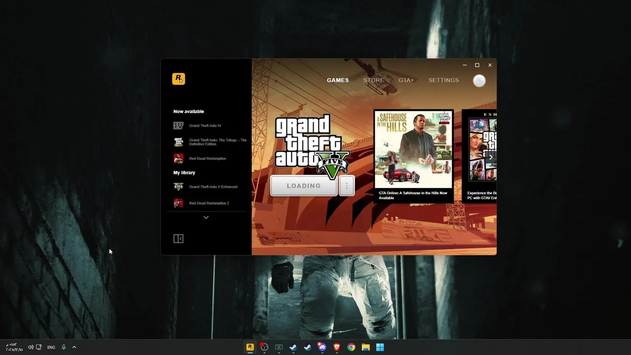Click the 'Red Dead Redemption 2' text

(209, 203)
